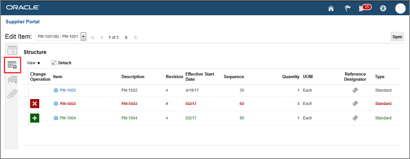Jump to the last item arrow
The image size is (410, 159).
tap(135, 37)
